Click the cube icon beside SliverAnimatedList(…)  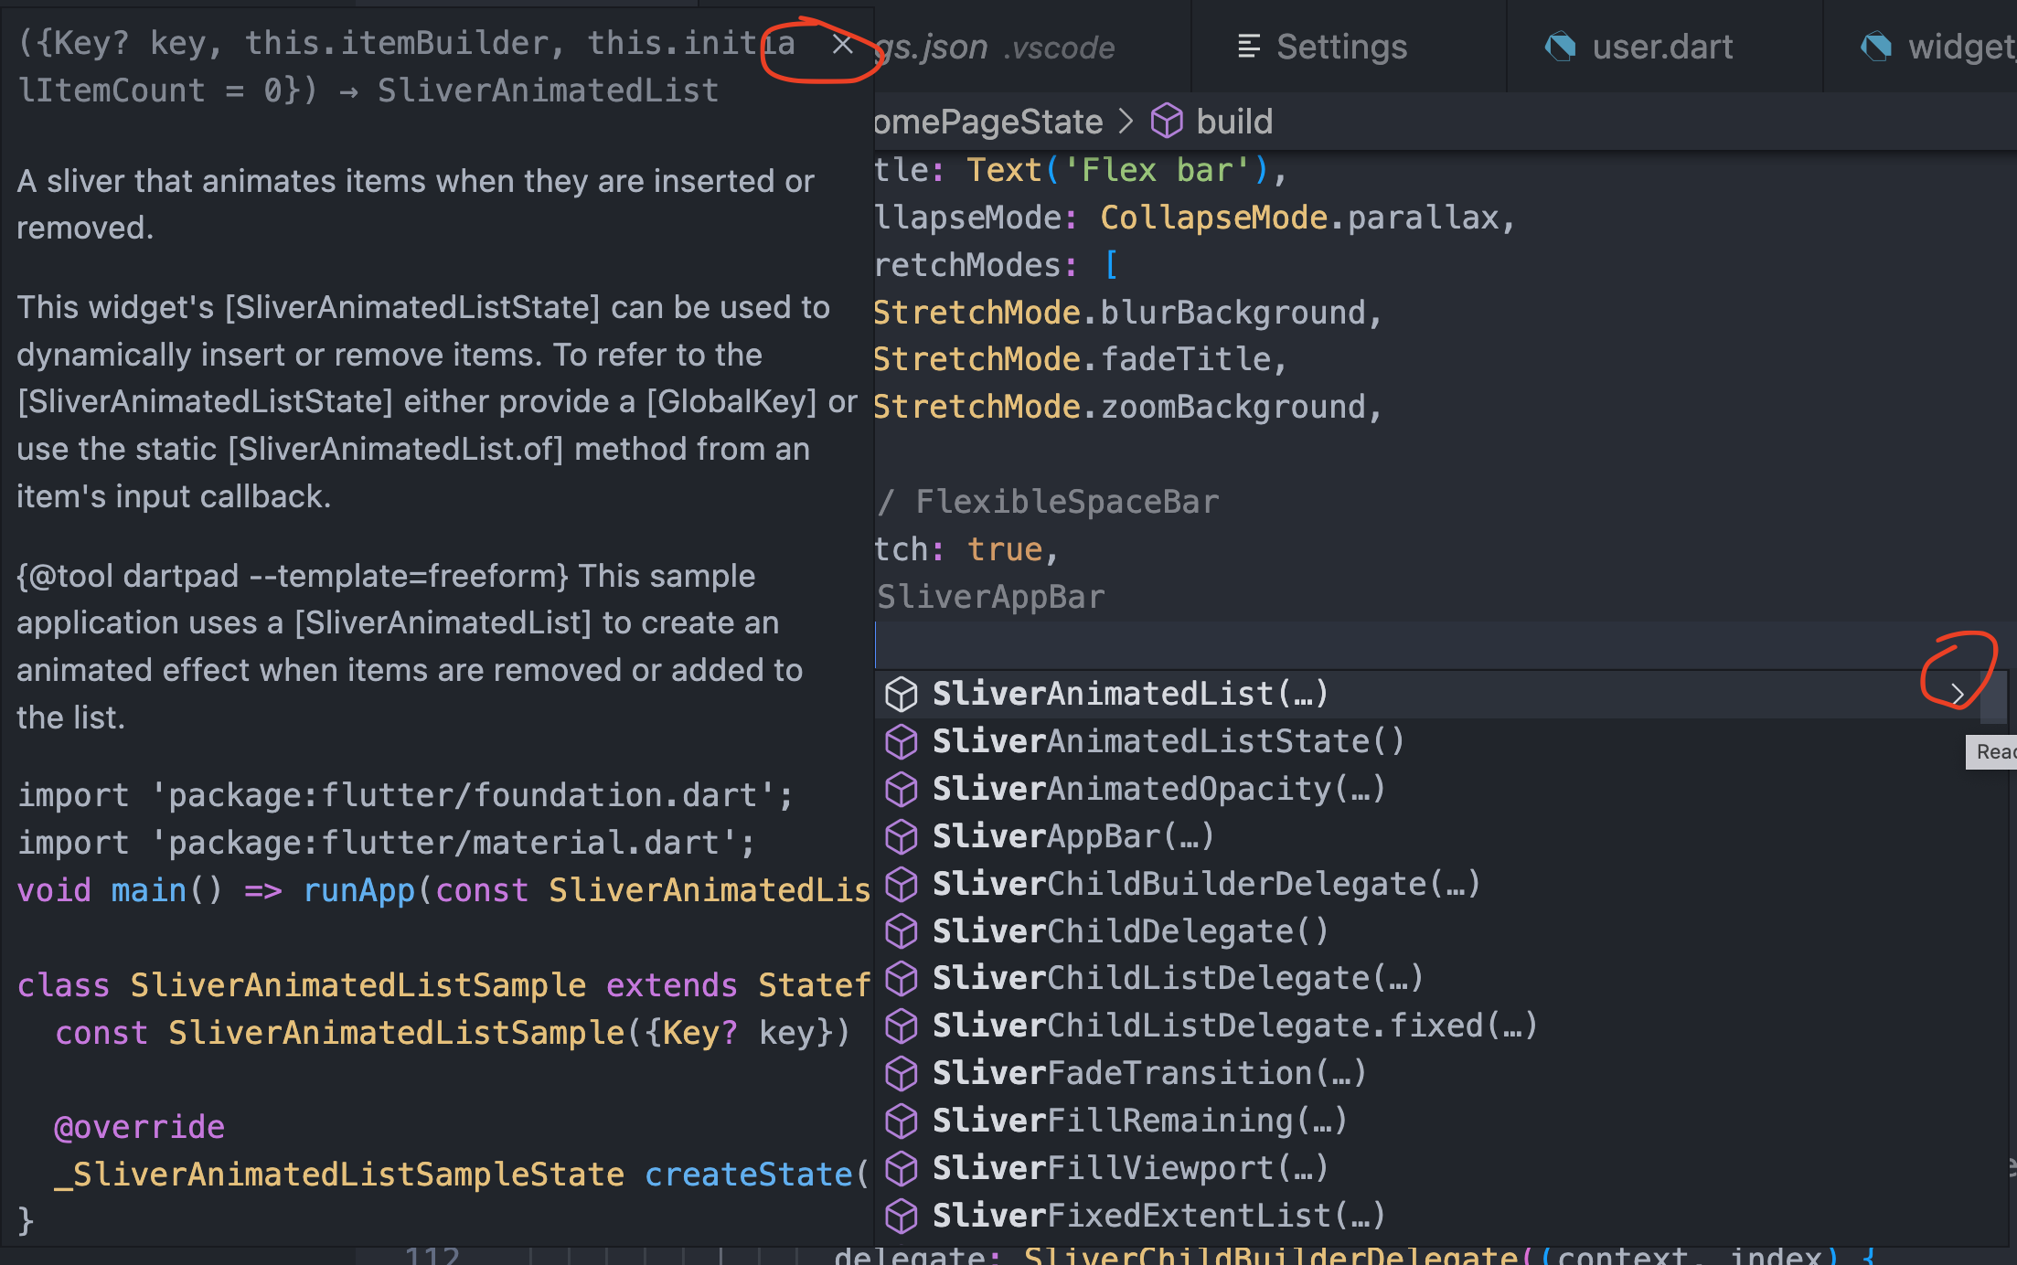click(902, 695)
